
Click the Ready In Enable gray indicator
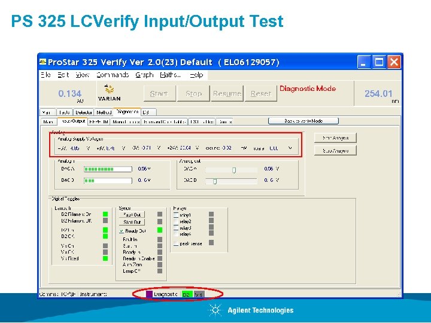coord(160,258)
